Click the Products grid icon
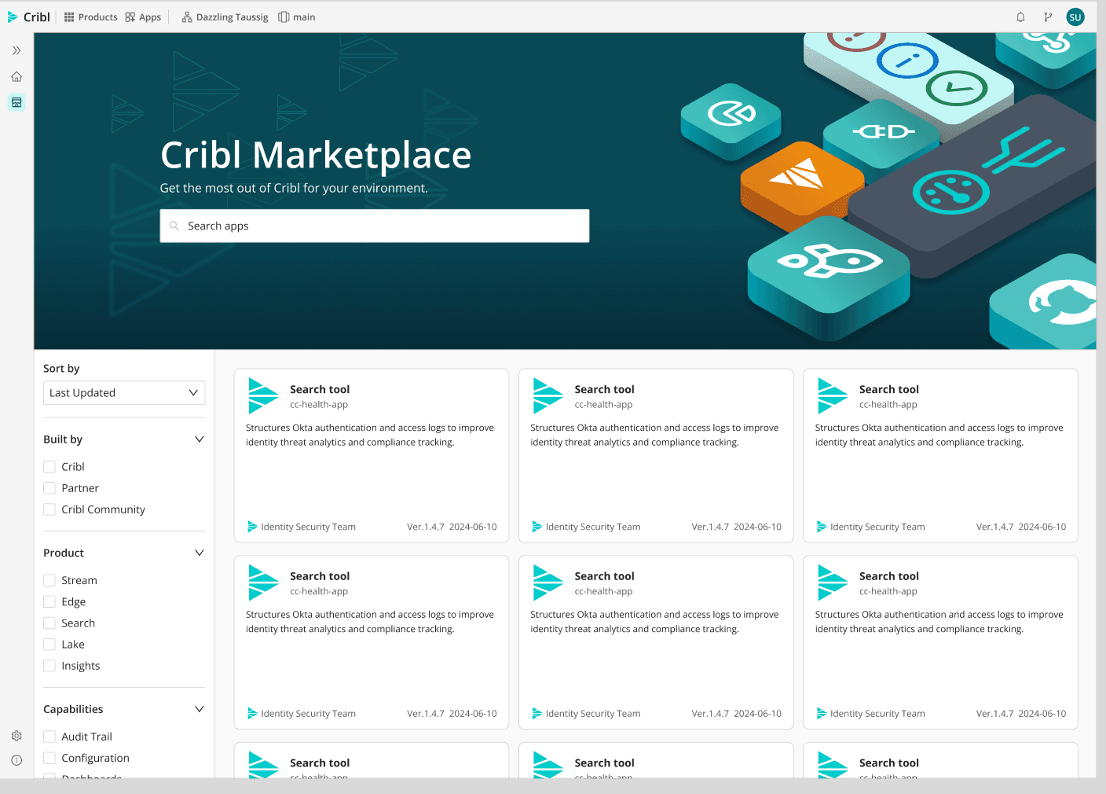This screenshot has width=1106, height=794. (x=69, y=17)
